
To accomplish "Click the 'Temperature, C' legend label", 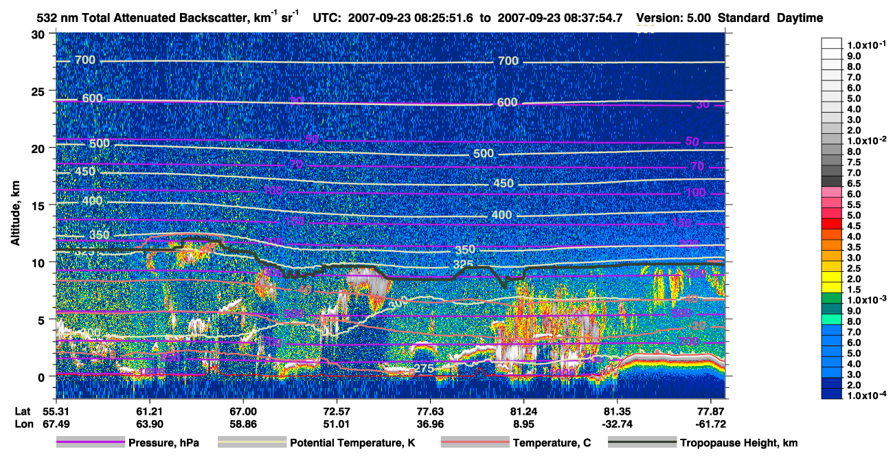I will point(552,444).
